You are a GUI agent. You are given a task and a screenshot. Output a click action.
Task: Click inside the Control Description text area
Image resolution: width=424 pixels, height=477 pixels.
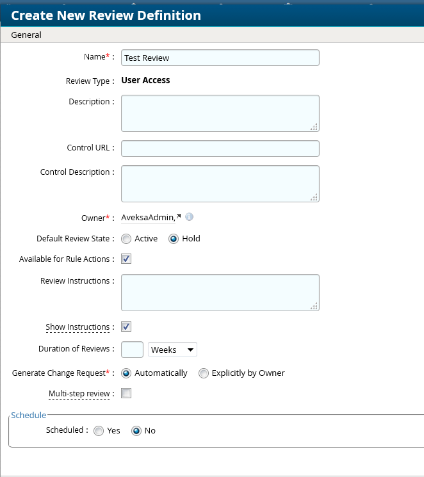tap(220, 184)
